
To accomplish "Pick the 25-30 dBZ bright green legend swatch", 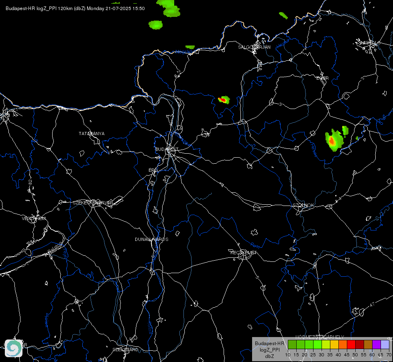I will click(x=318, y=345).
